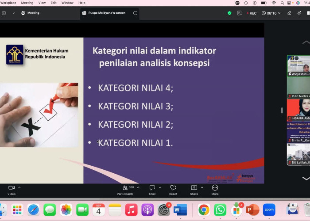Open Control Center in the menu bar

(x=289, y=3)
